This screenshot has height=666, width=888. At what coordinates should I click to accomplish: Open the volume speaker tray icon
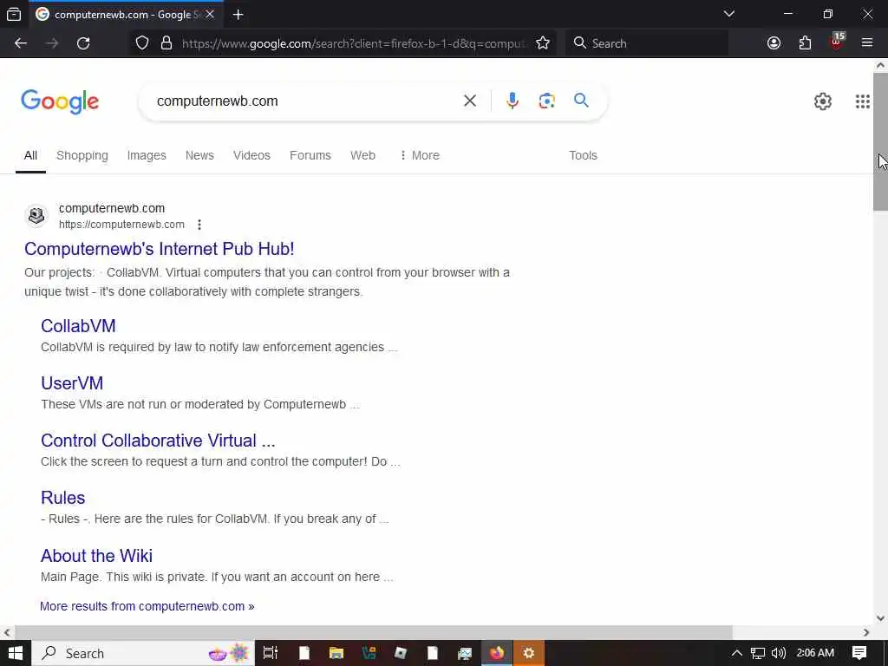(779, 653)
